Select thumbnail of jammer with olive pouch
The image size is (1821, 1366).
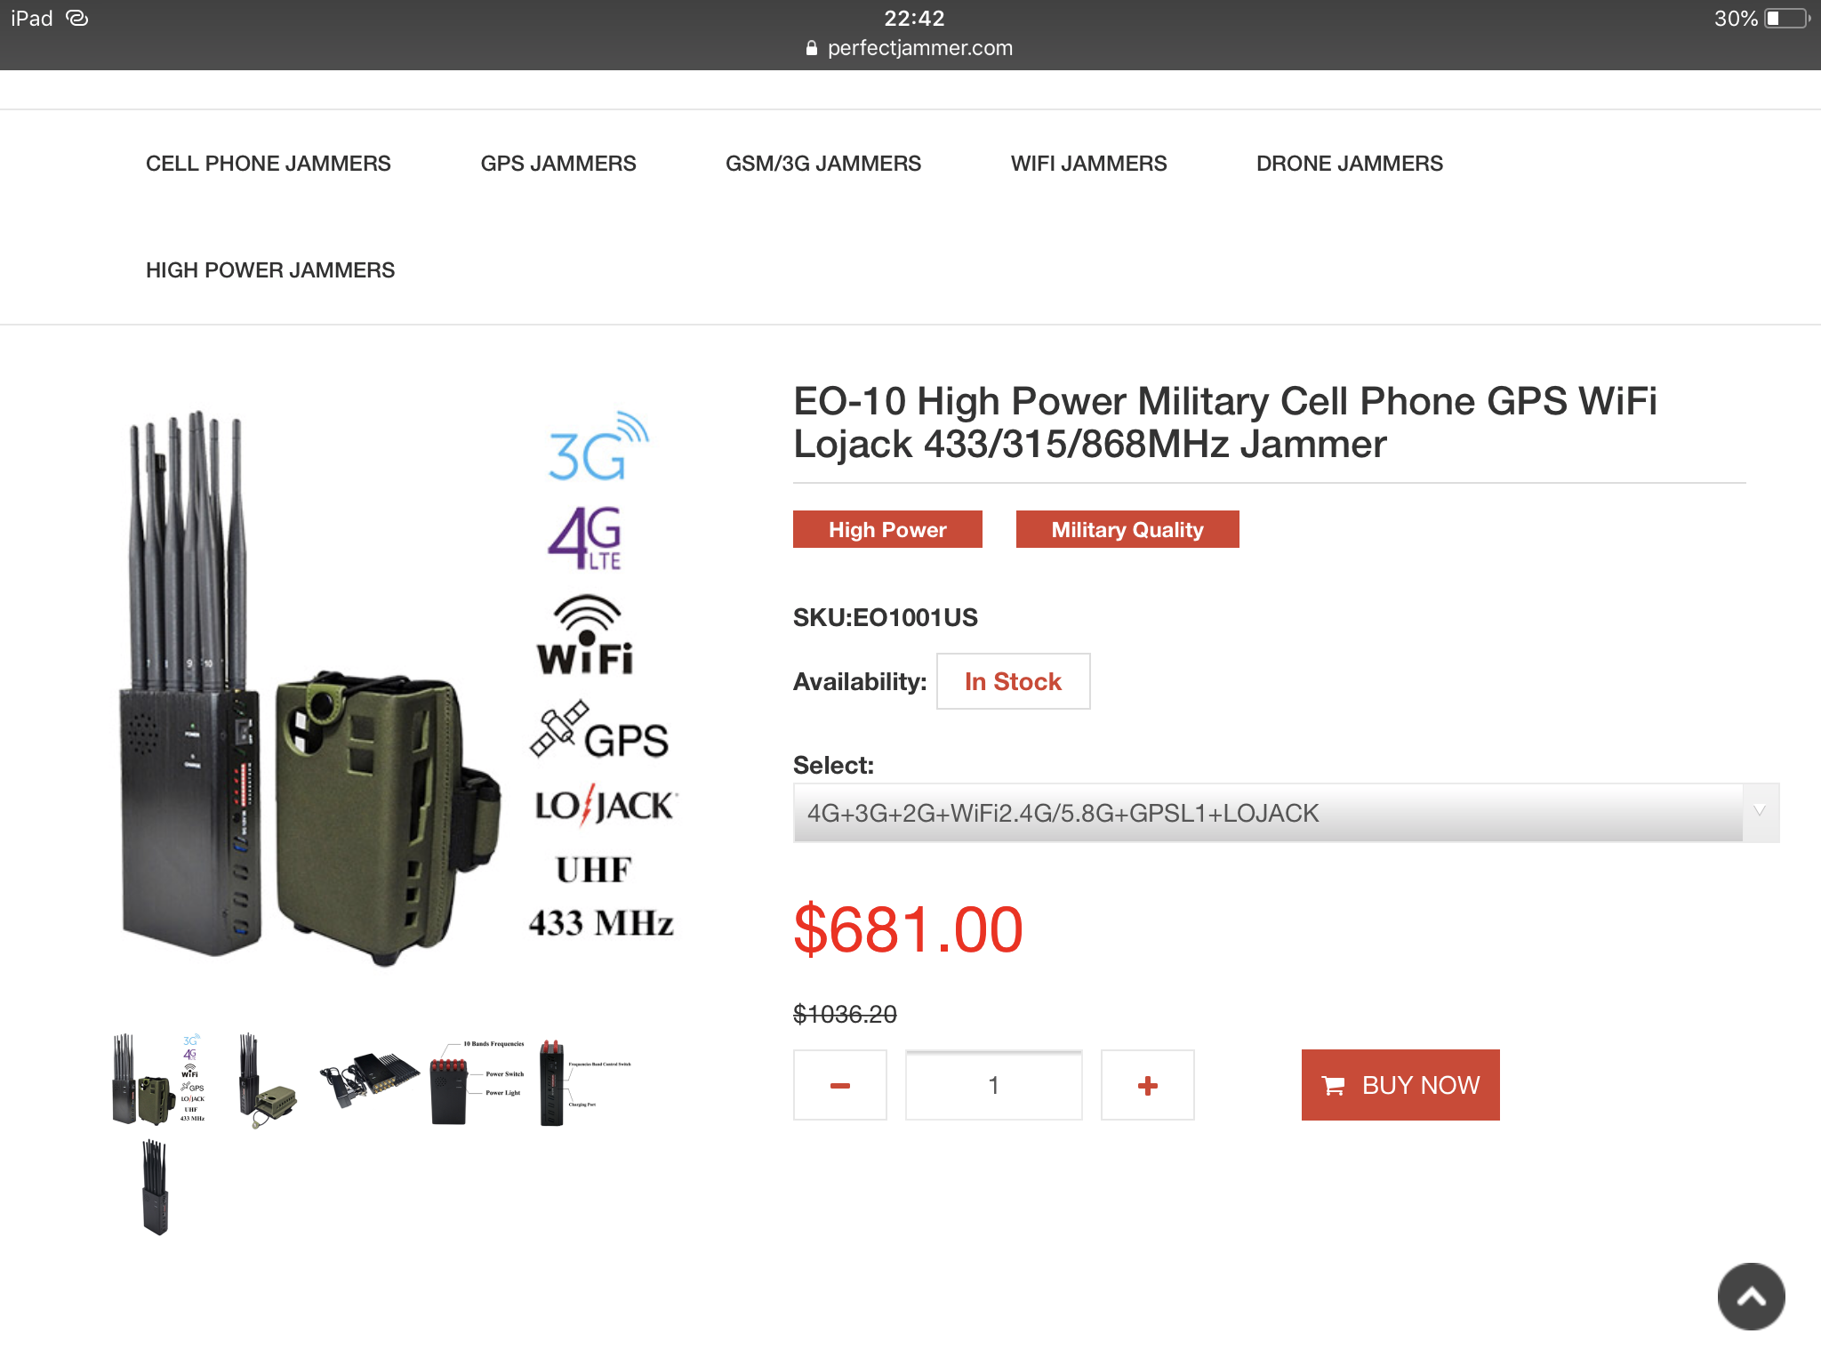point(265,1080)
